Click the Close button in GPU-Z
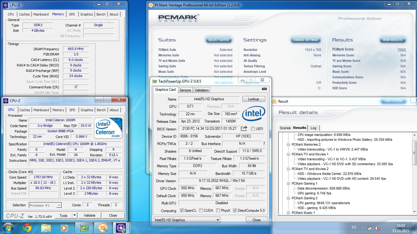 tap(256, 220)
